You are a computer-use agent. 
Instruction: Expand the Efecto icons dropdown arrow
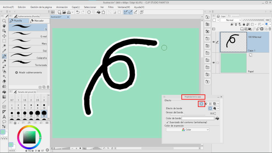218,104
